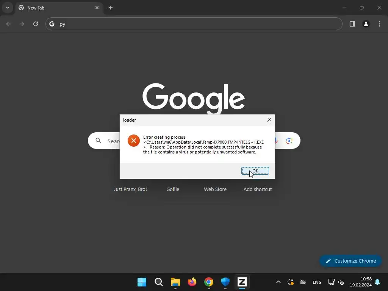Open the Web Store shortcut
Viewport: 388px width, 291px height.
(x=215, y=189)
